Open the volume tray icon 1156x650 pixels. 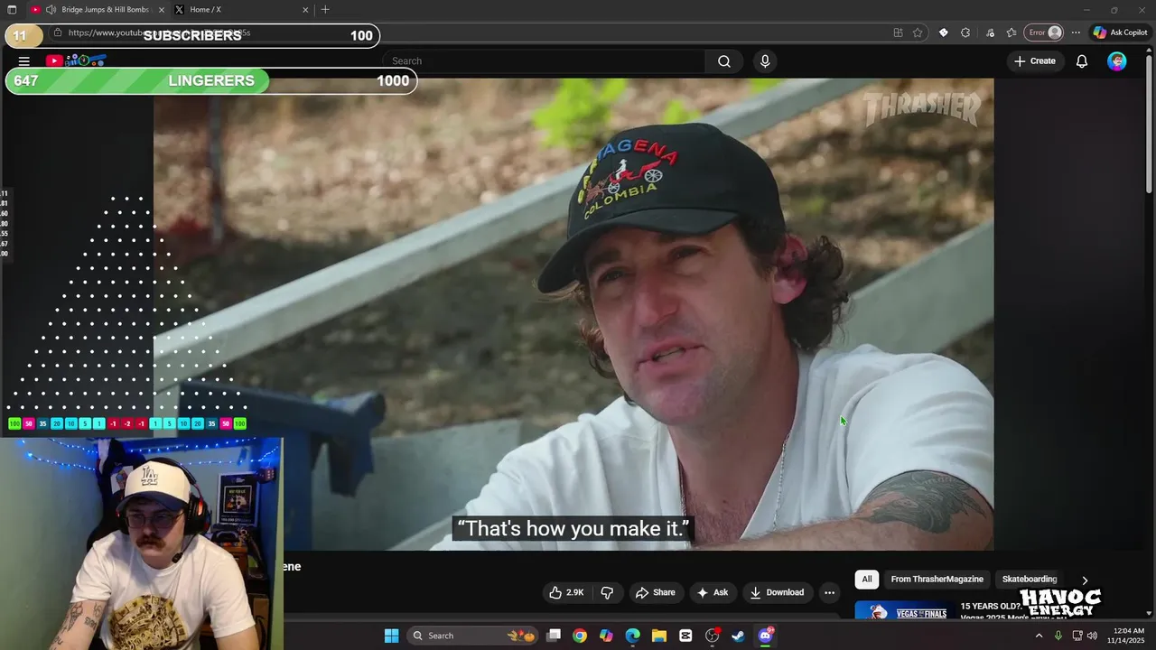(x=1092, y=636)
